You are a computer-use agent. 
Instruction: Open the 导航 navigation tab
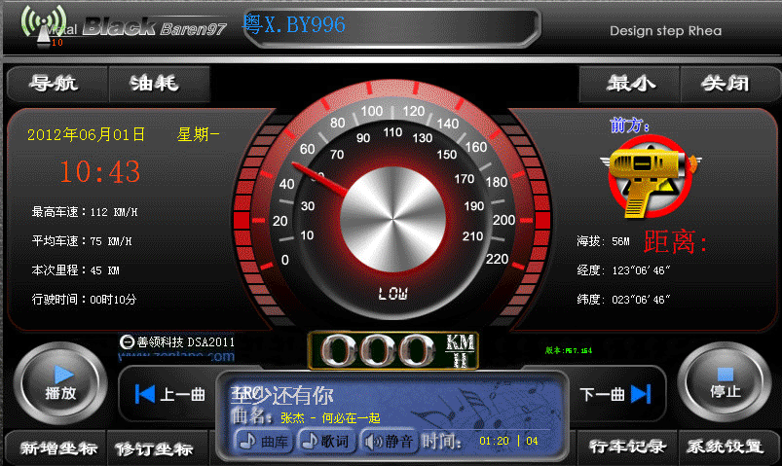point(55,84)
